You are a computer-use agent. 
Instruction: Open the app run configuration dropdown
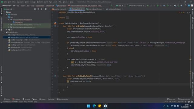[x=119, y=5]
